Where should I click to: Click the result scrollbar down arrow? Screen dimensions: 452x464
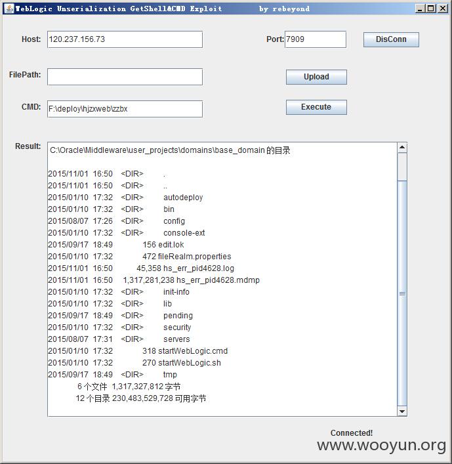402,411
